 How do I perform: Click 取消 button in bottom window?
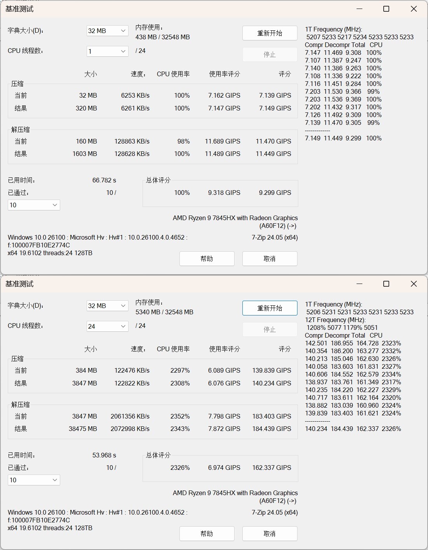click(270, 534)
